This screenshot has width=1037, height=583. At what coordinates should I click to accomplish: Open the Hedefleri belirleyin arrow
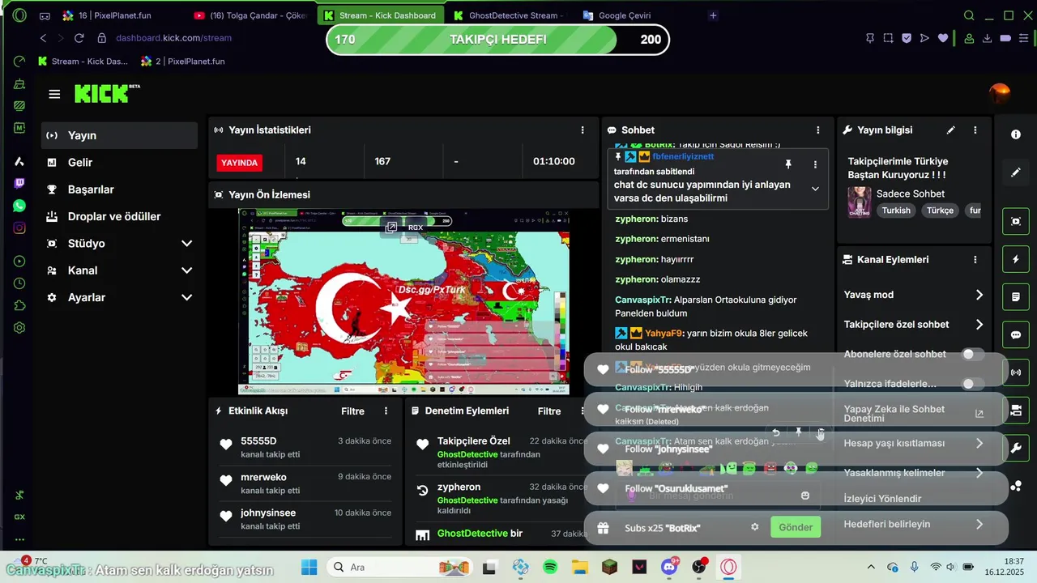click(979, 524)
